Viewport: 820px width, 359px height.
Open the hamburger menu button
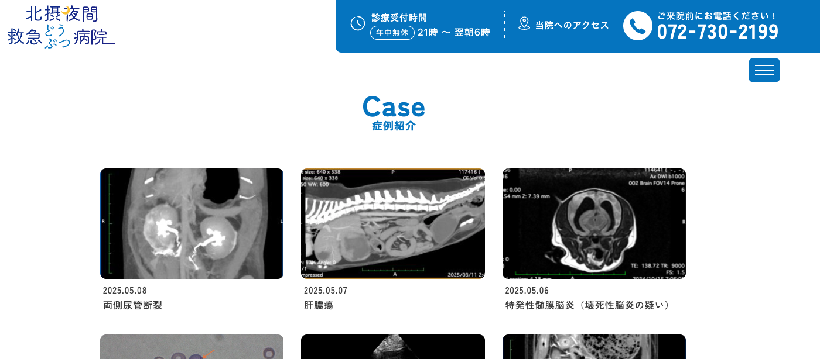(x=764, y=70)
